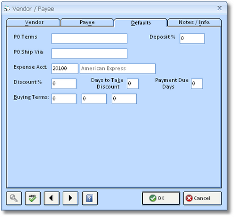This screenshot has width=234, height=217.
Task: Open the Notes / Info. tab
Action: (194, 22)
